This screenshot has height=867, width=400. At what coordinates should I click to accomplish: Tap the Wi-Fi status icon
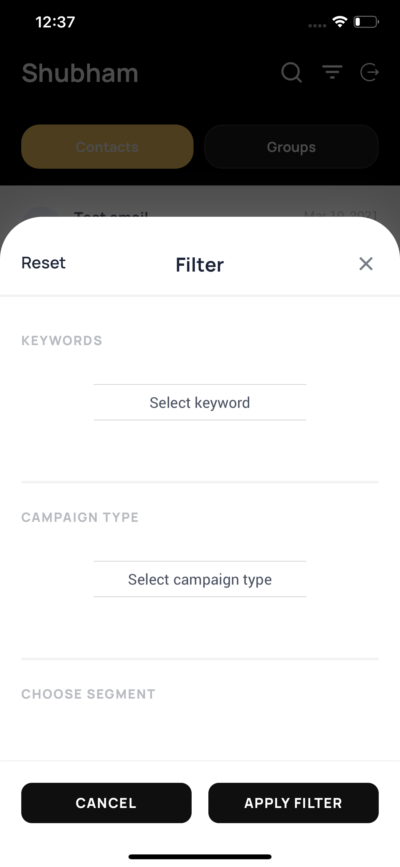340,22
